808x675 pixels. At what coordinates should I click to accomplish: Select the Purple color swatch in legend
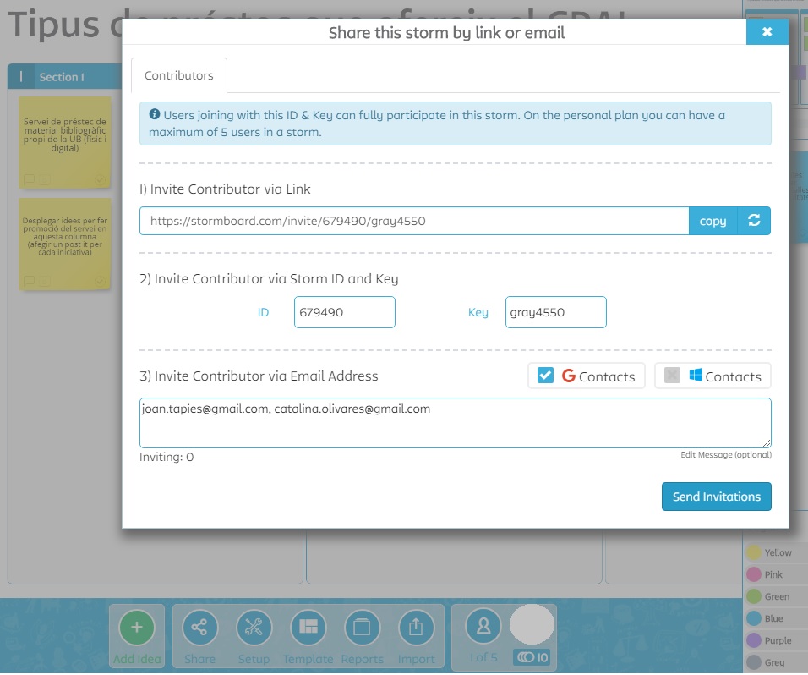pos(754,641)
